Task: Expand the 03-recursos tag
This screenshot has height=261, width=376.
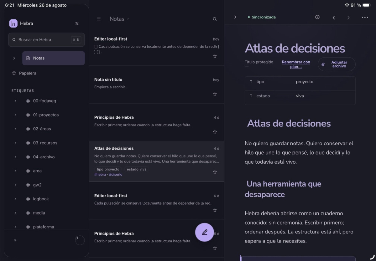Action: pyautogui.click(x=15, y=143)
